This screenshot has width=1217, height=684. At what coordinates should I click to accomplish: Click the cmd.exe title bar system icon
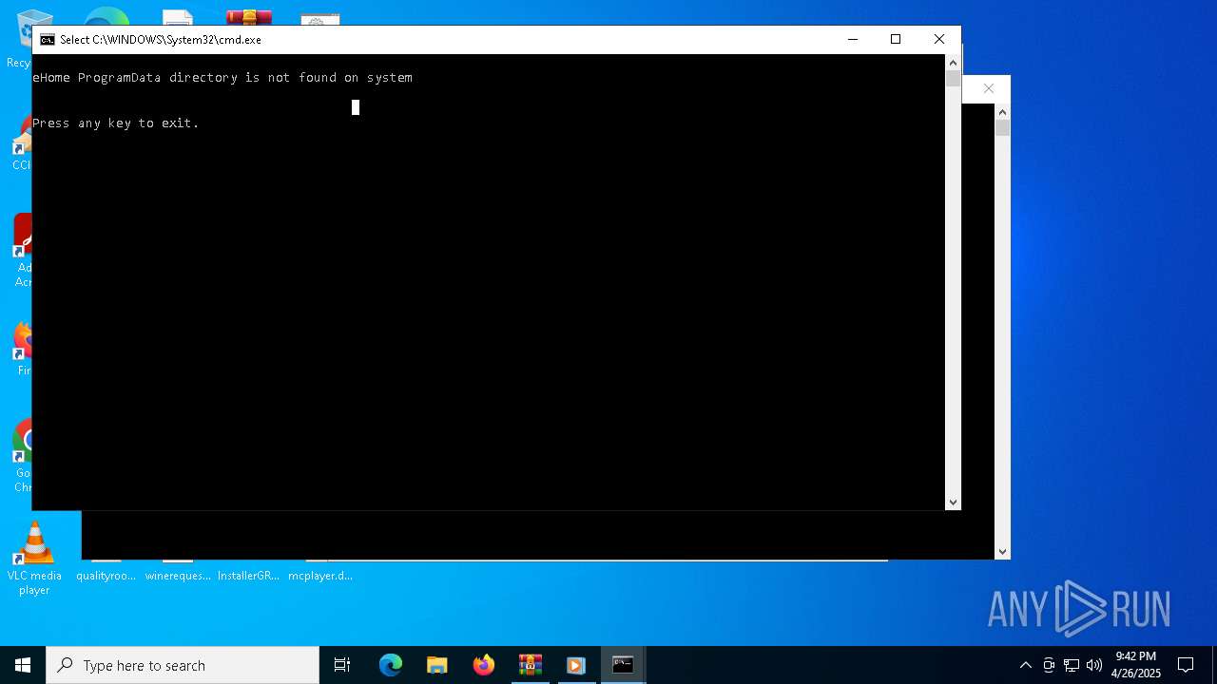click(48, 40)
